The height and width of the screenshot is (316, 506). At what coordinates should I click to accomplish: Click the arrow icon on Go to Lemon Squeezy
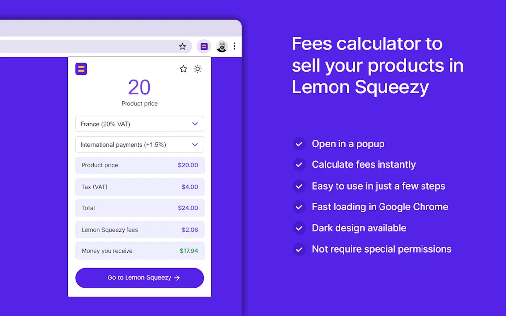click(177, 277)
